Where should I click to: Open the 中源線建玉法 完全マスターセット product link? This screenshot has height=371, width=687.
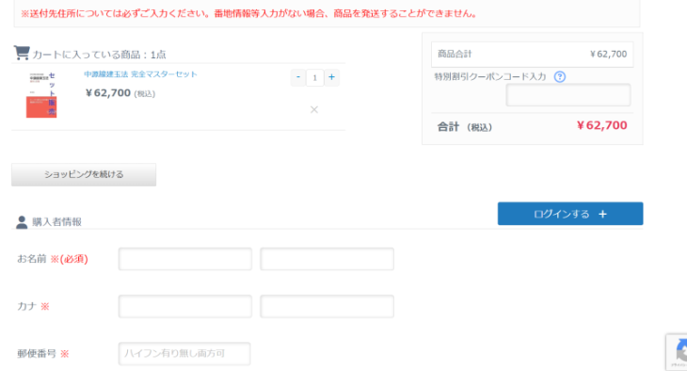(x=140, y=74)
